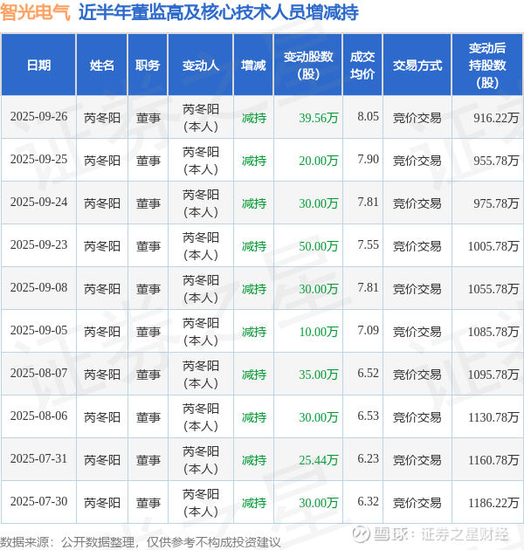The width and height of the screenshot is (524, 550).
Task: Select the date cell 2025-08-06
Action: point(38,416)
